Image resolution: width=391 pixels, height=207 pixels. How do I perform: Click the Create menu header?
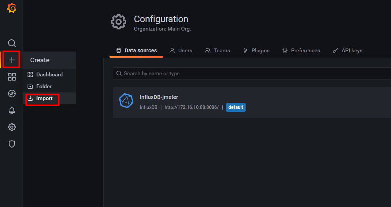tap(49, 60)
